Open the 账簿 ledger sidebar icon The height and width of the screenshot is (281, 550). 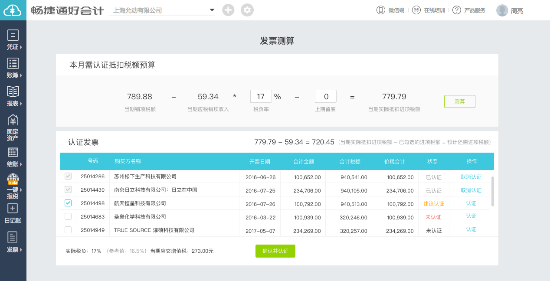[x=13, y=64]
